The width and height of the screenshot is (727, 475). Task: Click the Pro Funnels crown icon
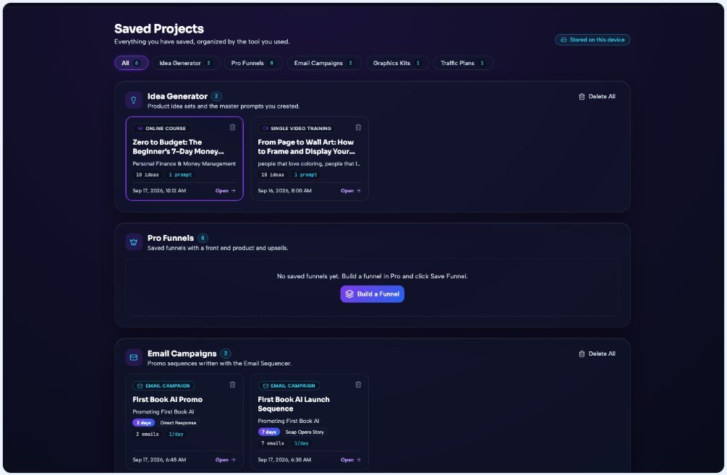point(134,242)
